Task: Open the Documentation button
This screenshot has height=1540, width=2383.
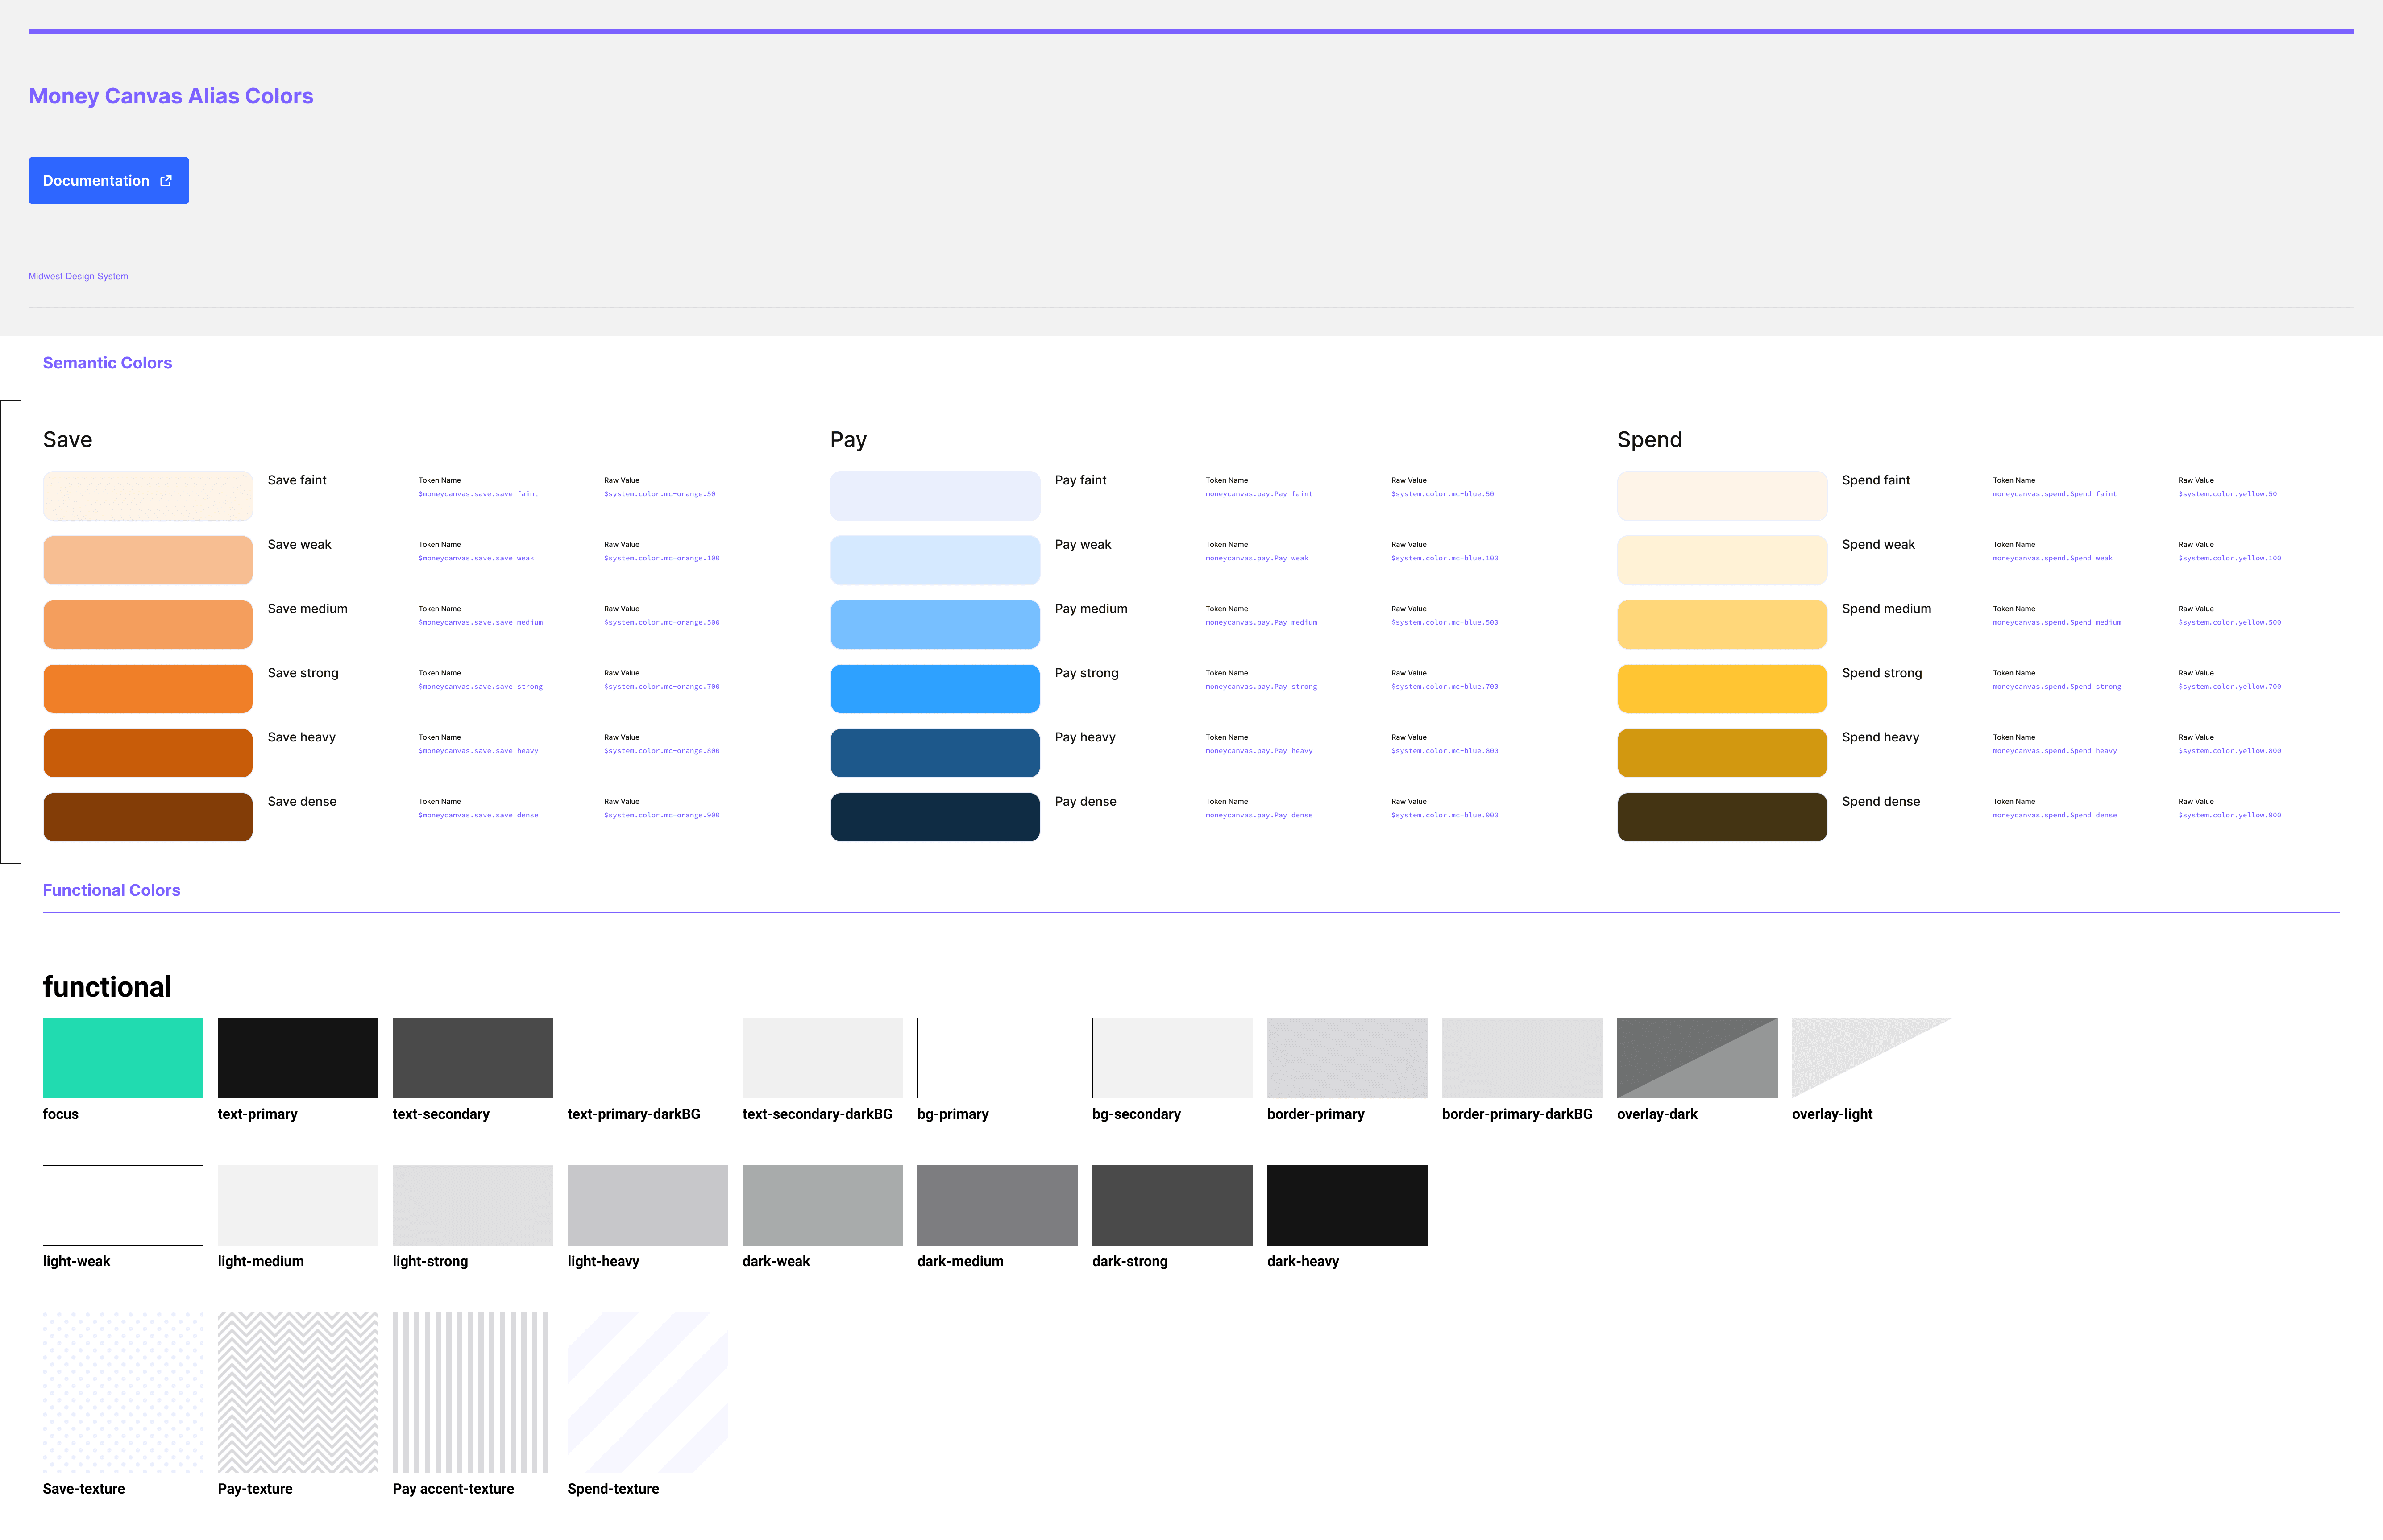Action: (x=108, y=181)
